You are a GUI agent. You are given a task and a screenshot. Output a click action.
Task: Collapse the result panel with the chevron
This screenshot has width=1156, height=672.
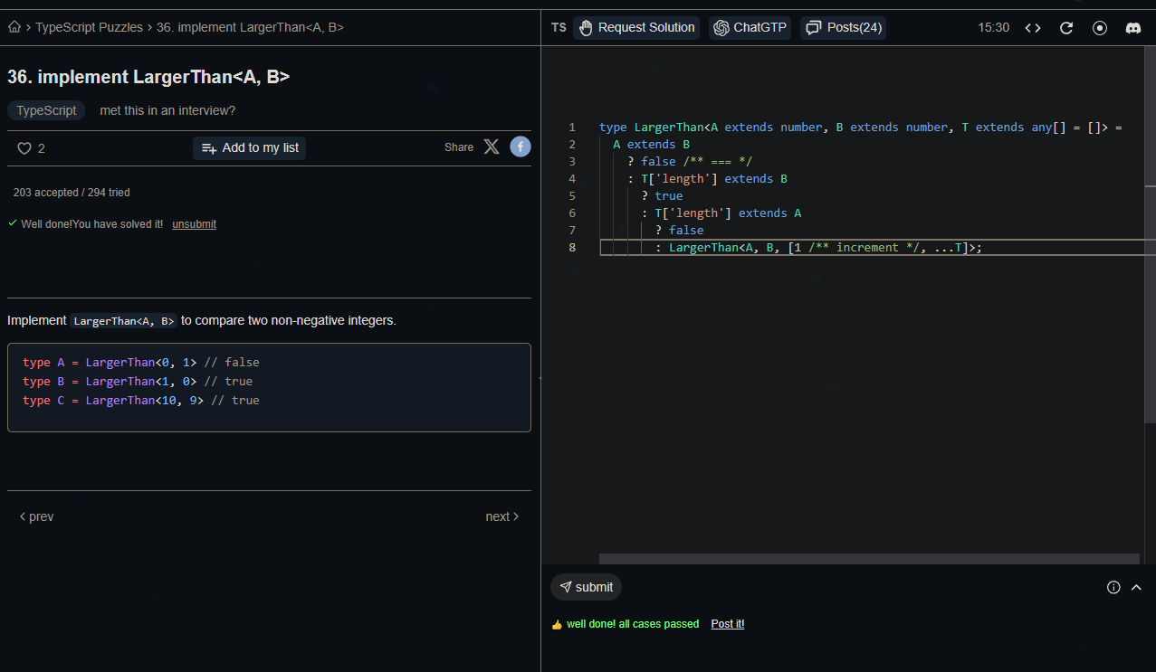tap(1137, 587)
